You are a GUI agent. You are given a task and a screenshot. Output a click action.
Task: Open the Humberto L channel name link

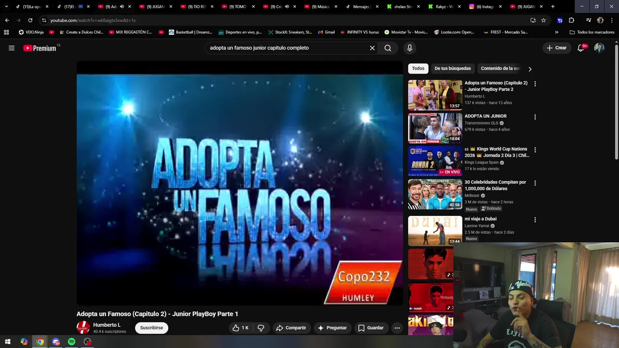107,325
